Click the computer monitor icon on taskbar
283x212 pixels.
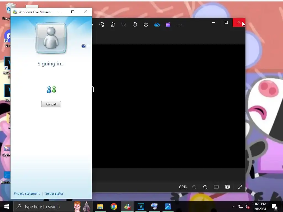tap(154, 206)
